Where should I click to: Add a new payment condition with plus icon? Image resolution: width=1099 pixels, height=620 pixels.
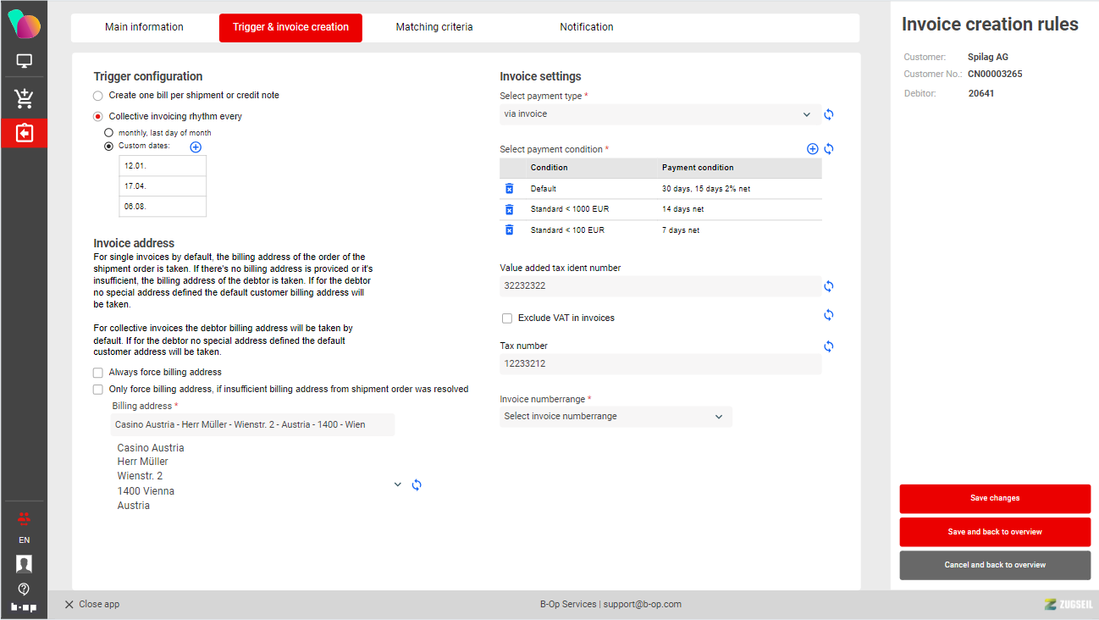tap(813, 149)
